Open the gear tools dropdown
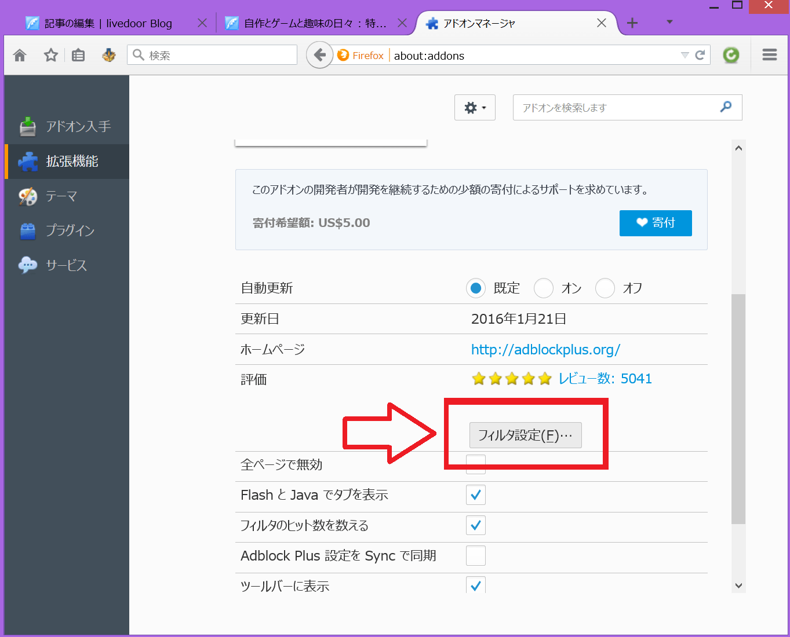 point(475,108)
